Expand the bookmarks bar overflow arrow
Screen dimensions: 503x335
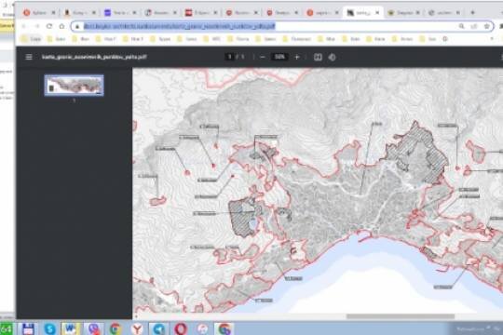pyautogui.click(x=492, y=39)
